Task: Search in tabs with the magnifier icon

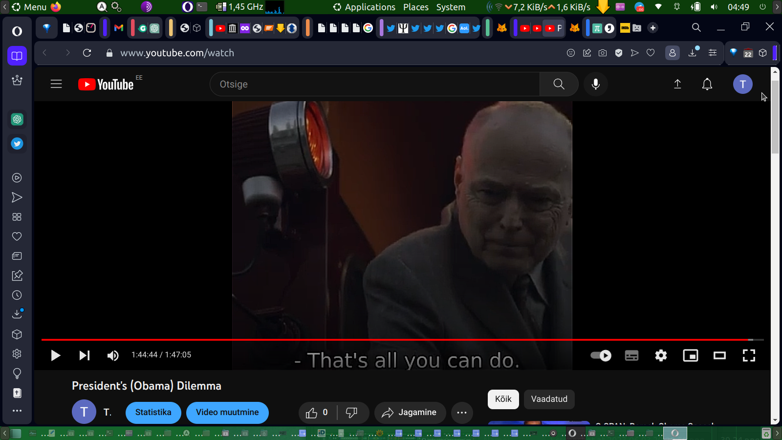Action: [x=696, y=28]
